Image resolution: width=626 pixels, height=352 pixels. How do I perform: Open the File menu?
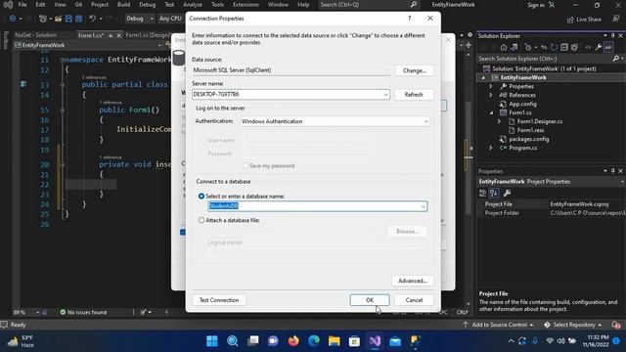pyautogui.click(x=22, y=5)
